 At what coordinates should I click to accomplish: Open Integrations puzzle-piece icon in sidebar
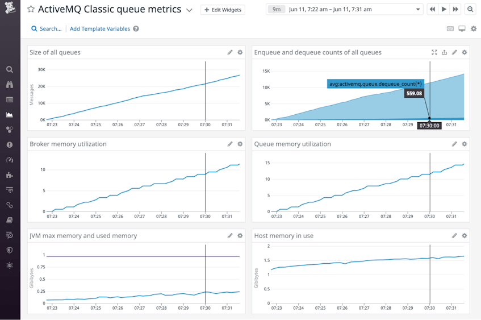[x=10, y=175]
